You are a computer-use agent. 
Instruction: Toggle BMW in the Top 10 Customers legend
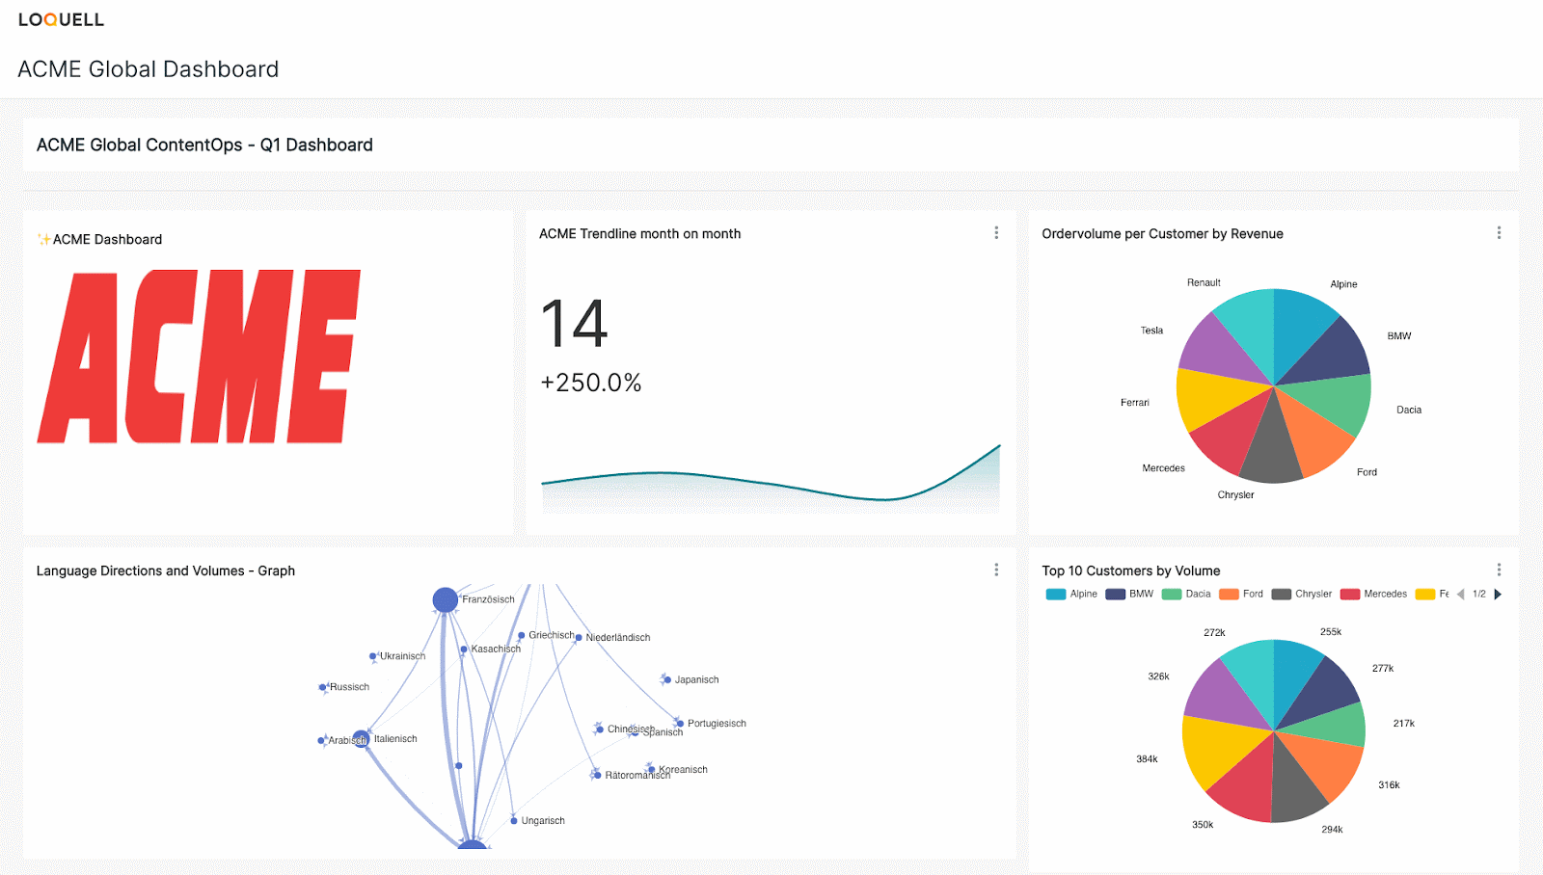click(1129, 595)
